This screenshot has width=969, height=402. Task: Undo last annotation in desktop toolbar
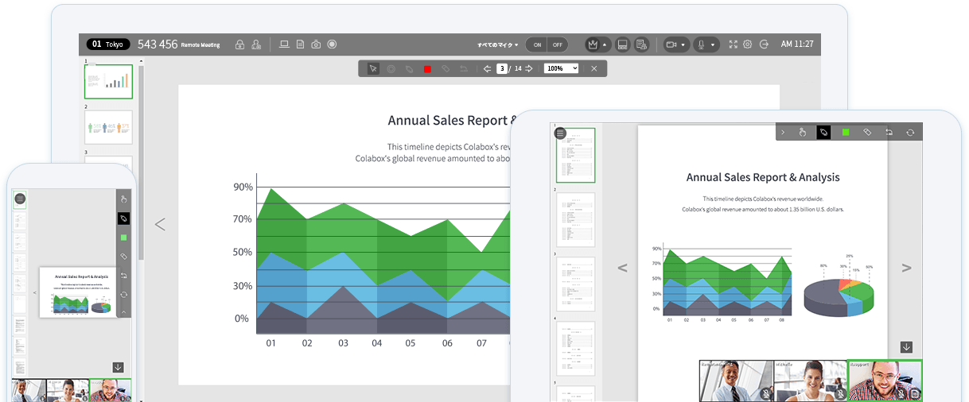464,68
